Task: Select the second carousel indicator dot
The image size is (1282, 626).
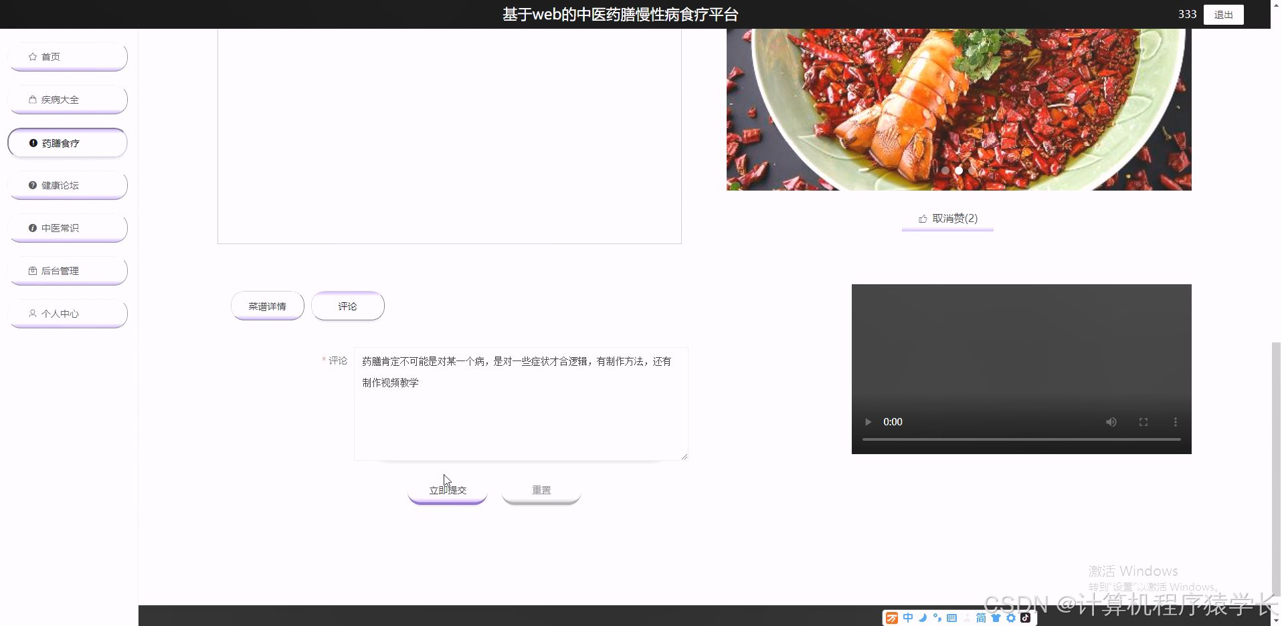Action: 959,171
